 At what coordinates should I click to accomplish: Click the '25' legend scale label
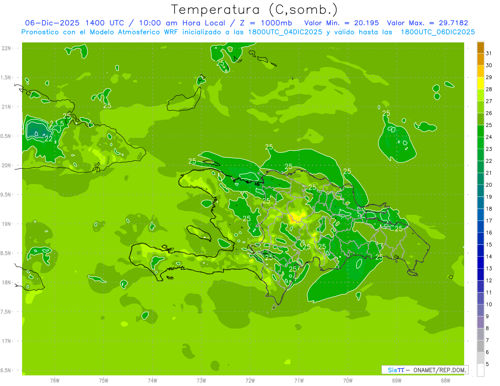tap(489, 125)
